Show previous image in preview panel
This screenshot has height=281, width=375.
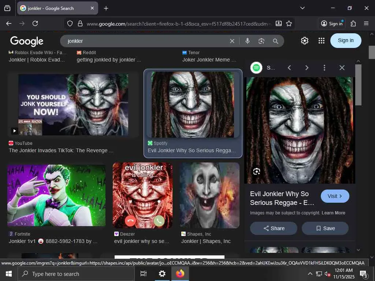click(289, 68)
